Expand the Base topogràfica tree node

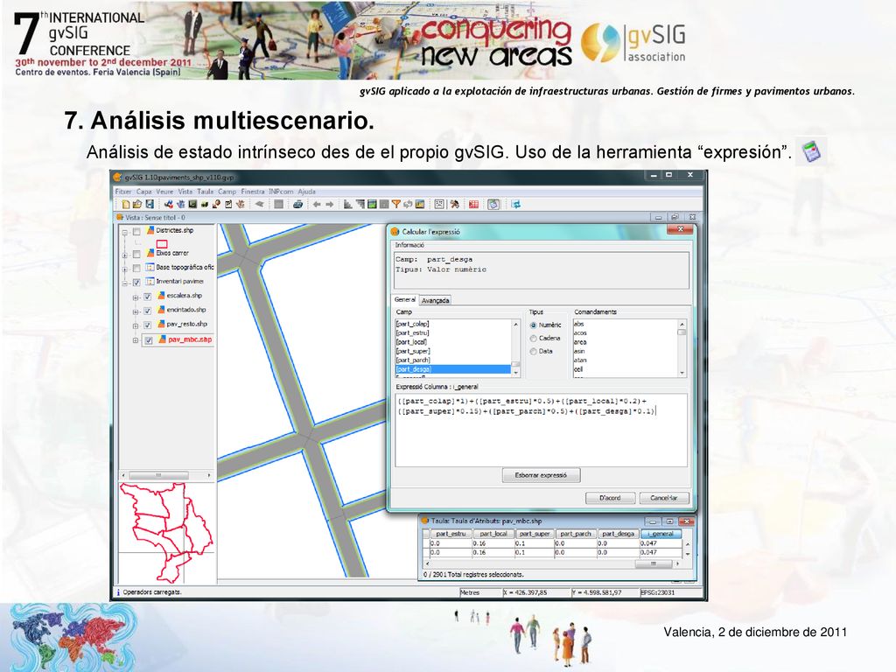click(x=124, y=269)
